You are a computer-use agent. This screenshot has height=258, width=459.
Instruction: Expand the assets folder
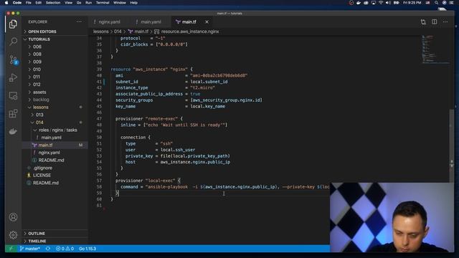coord(39,92)
